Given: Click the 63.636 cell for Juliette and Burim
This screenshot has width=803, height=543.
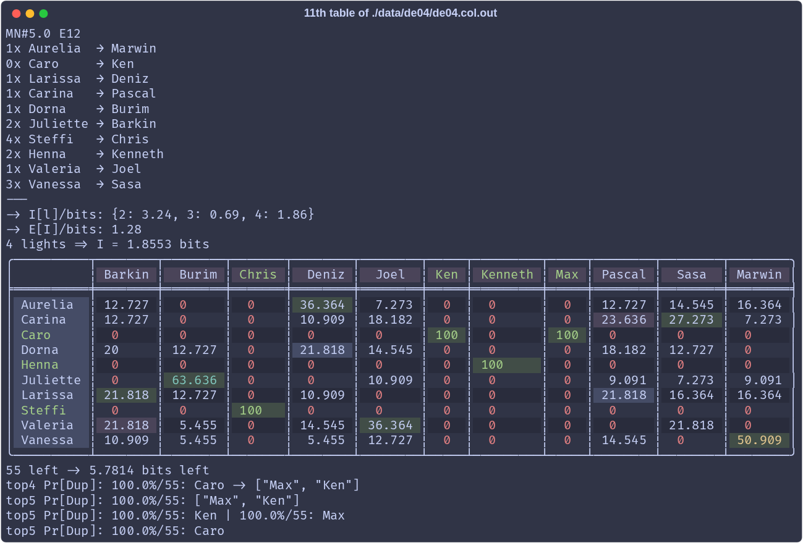Looking at the screenshot, I should point(194,380).
